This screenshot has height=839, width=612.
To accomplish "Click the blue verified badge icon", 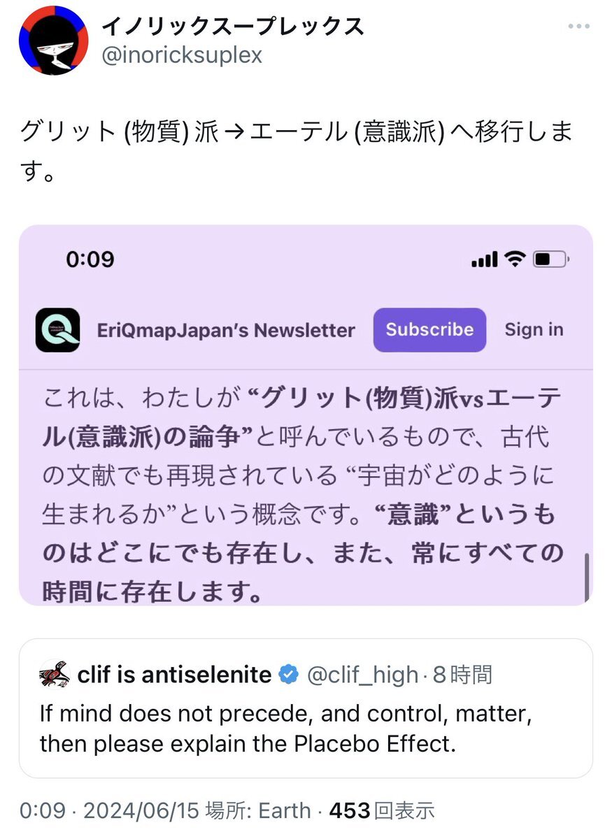I will [287, 675].
